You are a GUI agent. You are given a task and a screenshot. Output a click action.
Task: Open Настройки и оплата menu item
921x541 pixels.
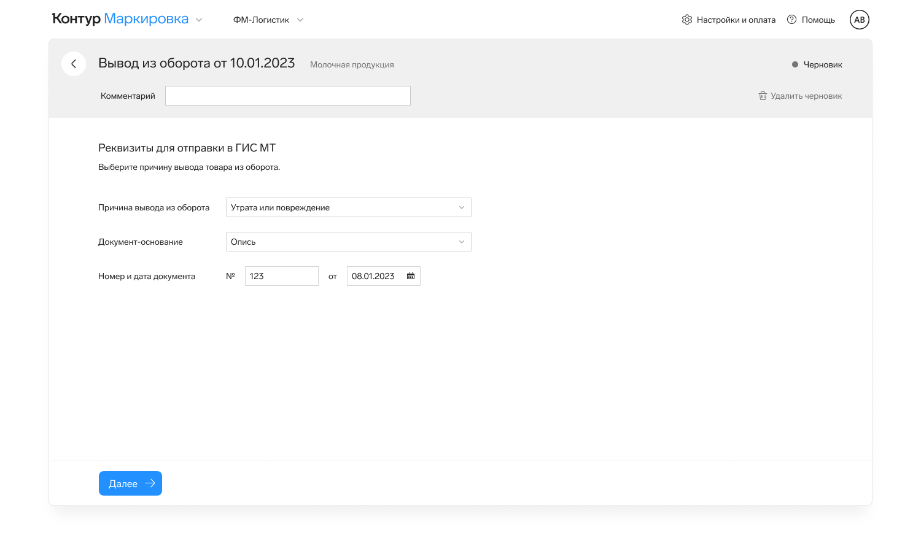pyautogui.click(x=736, y=20)
